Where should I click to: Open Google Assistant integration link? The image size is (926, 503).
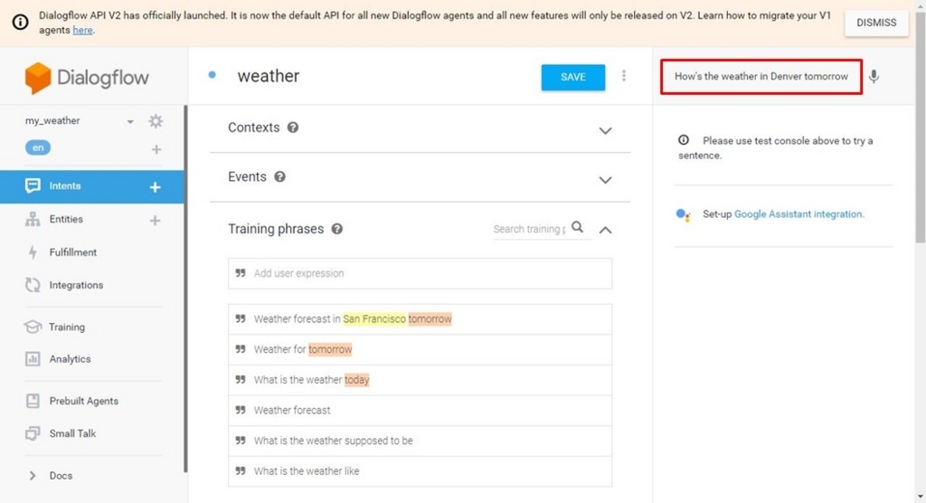pyautogui.click(x=798, y=214)
